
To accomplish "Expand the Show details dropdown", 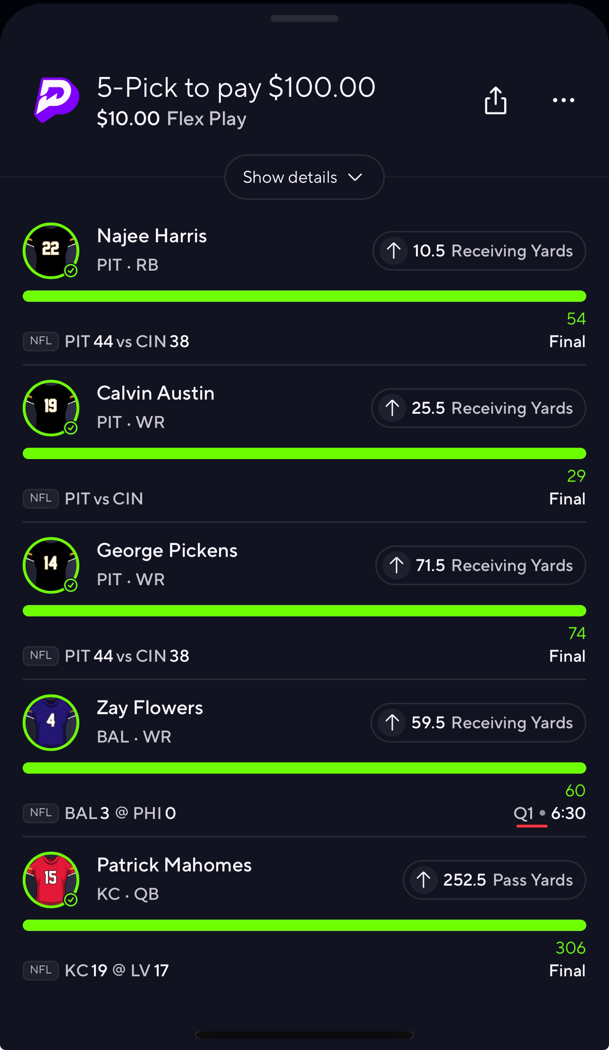I will 304,177.
